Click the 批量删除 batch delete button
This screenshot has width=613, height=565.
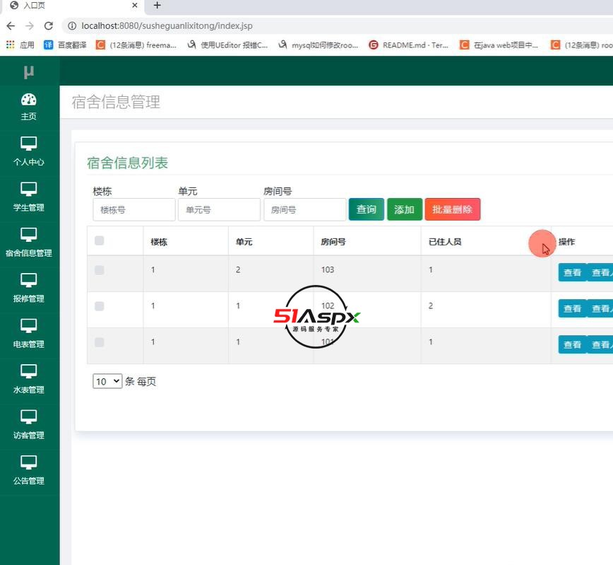click(452, 209)
